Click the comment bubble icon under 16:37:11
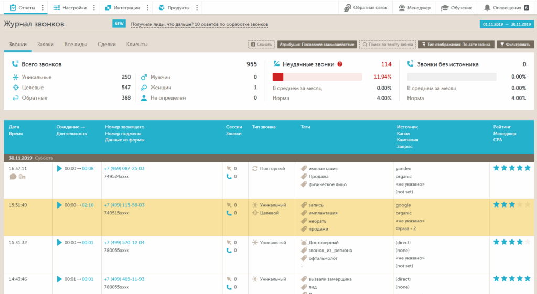This screenshot has width=537, height=294. 13,177
